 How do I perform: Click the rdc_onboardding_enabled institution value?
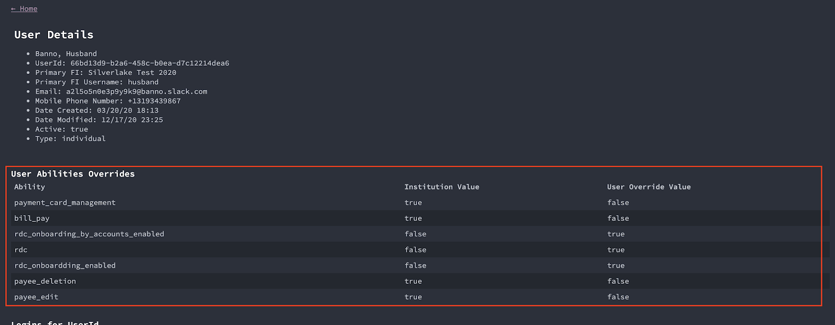(x=415, y=266)
